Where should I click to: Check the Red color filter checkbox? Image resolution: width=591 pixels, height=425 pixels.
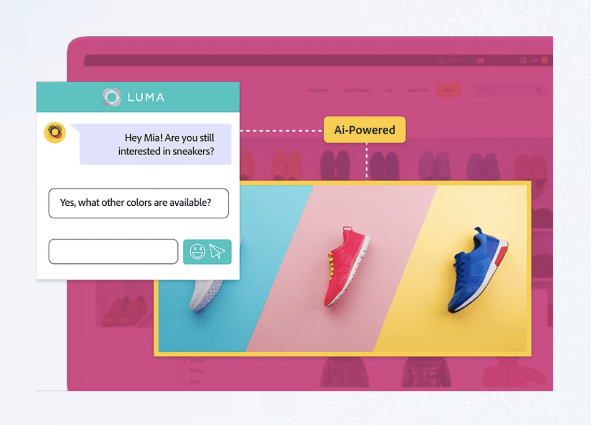tap(181, 381)
